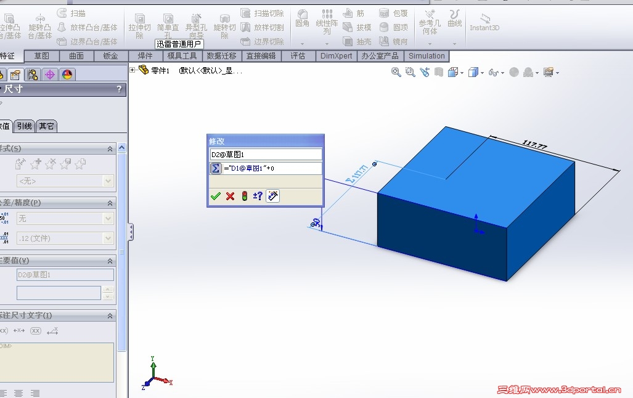
Task: Open the display style dropdown arrow
Action: click(482, 73)
